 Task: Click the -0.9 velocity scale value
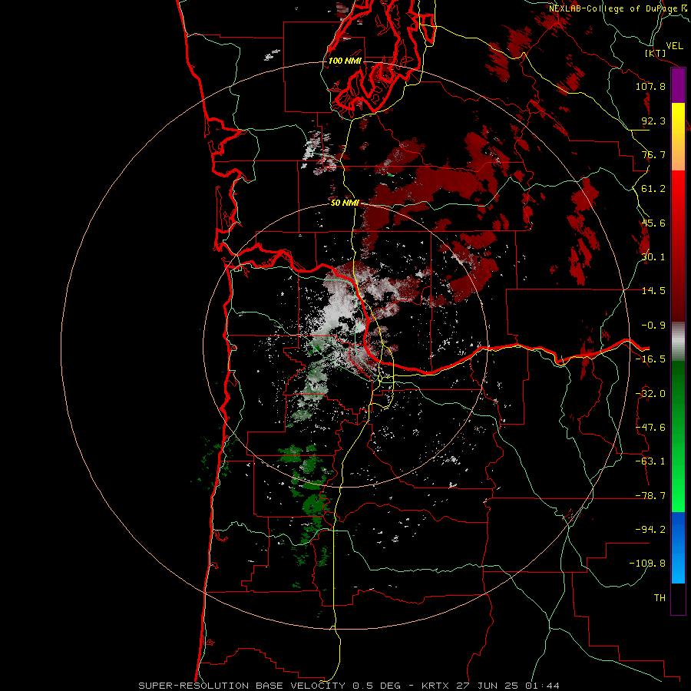pos(653,326)
